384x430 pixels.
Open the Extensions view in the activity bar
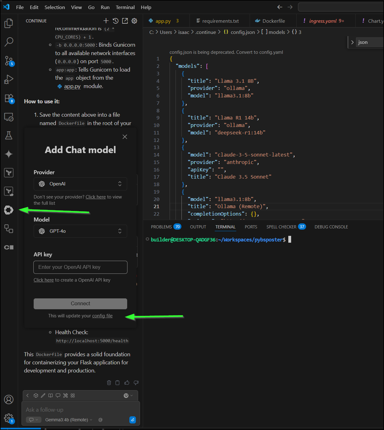pyautogui.click(x=9, y=98)
